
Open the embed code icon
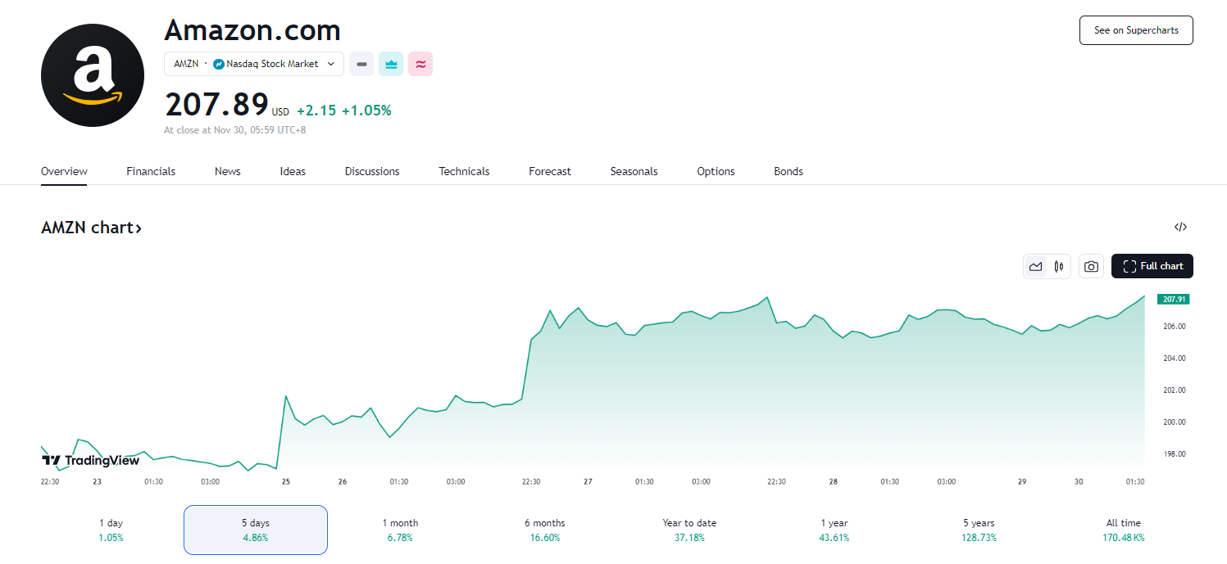1180,228
